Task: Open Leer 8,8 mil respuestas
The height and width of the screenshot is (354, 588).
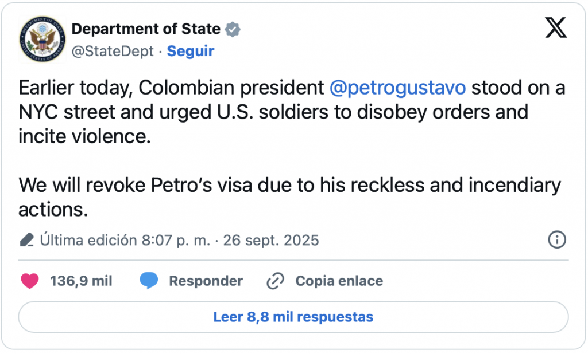Action: click(293, 317)
